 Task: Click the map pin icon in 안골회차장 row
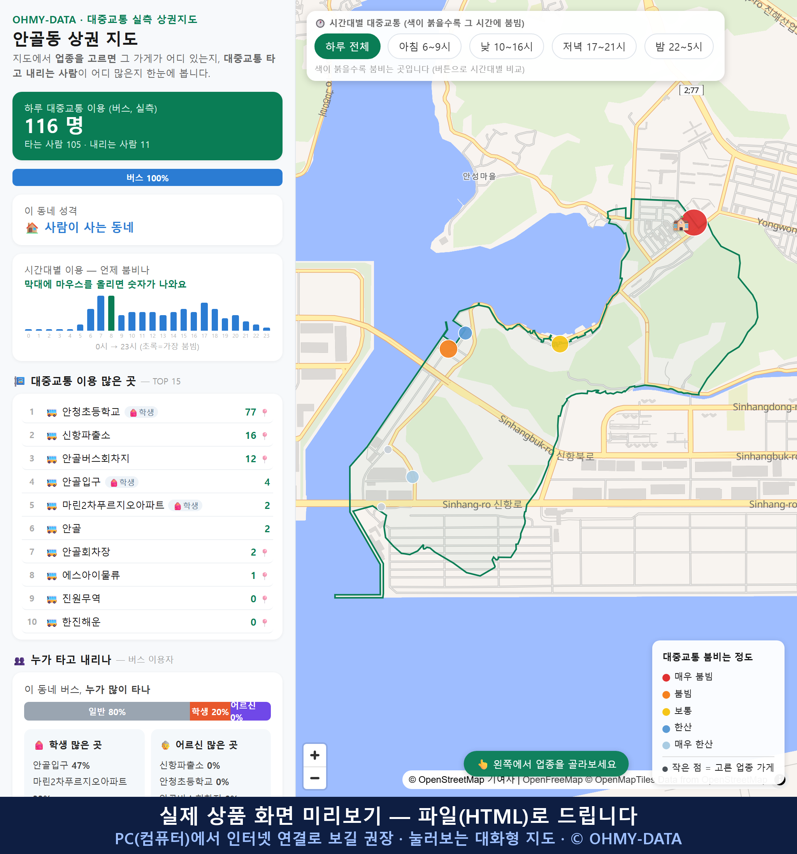[x=265, y=552]
